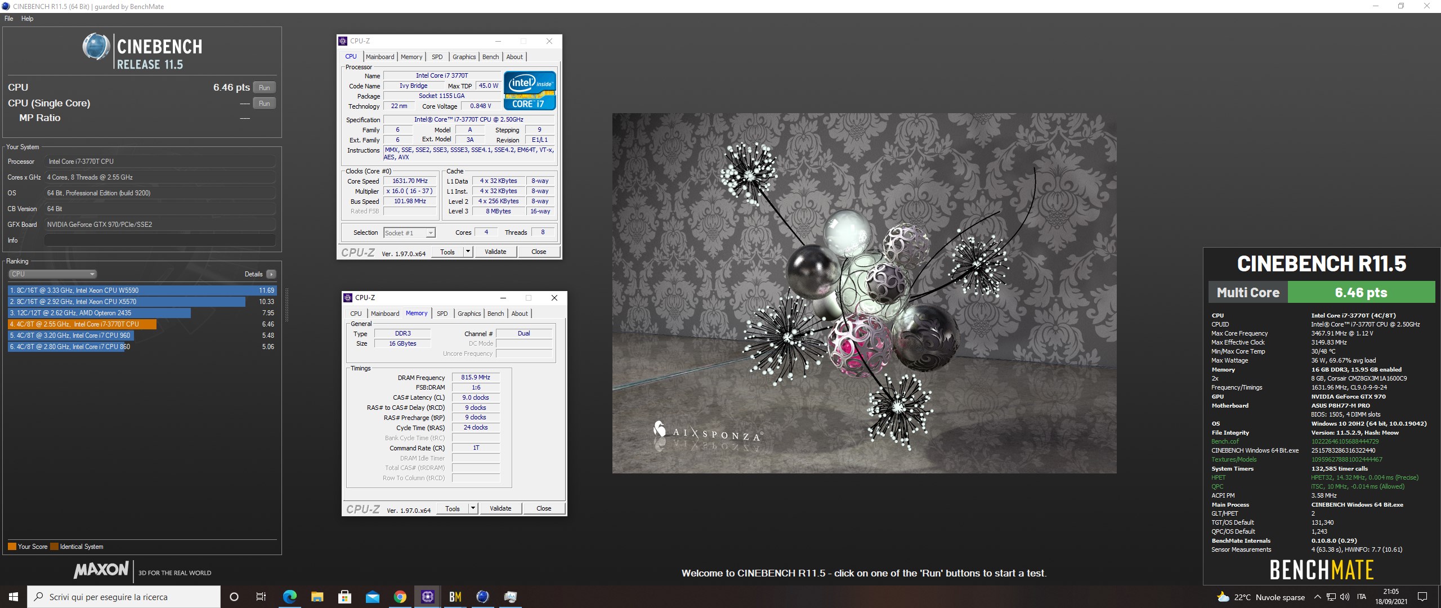
Task: Open the About tab in the upper CPU-Z window
Action: point(514,57)
